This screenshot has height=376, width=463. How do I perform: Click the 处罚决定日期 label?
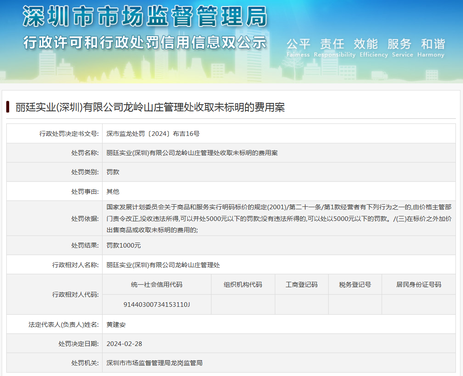click(78, 344)
